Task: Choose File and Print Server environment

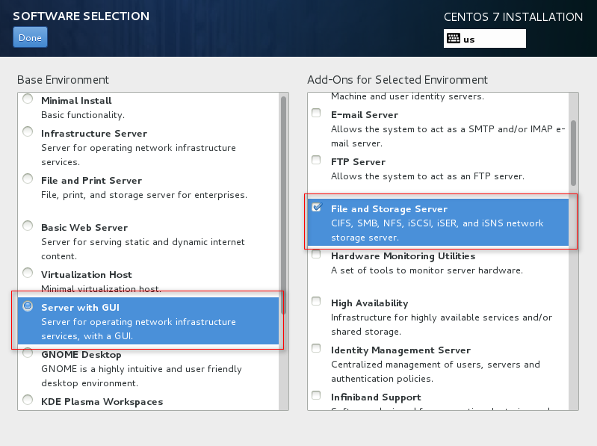Action: pyautogui.click(x=28, y=179)
